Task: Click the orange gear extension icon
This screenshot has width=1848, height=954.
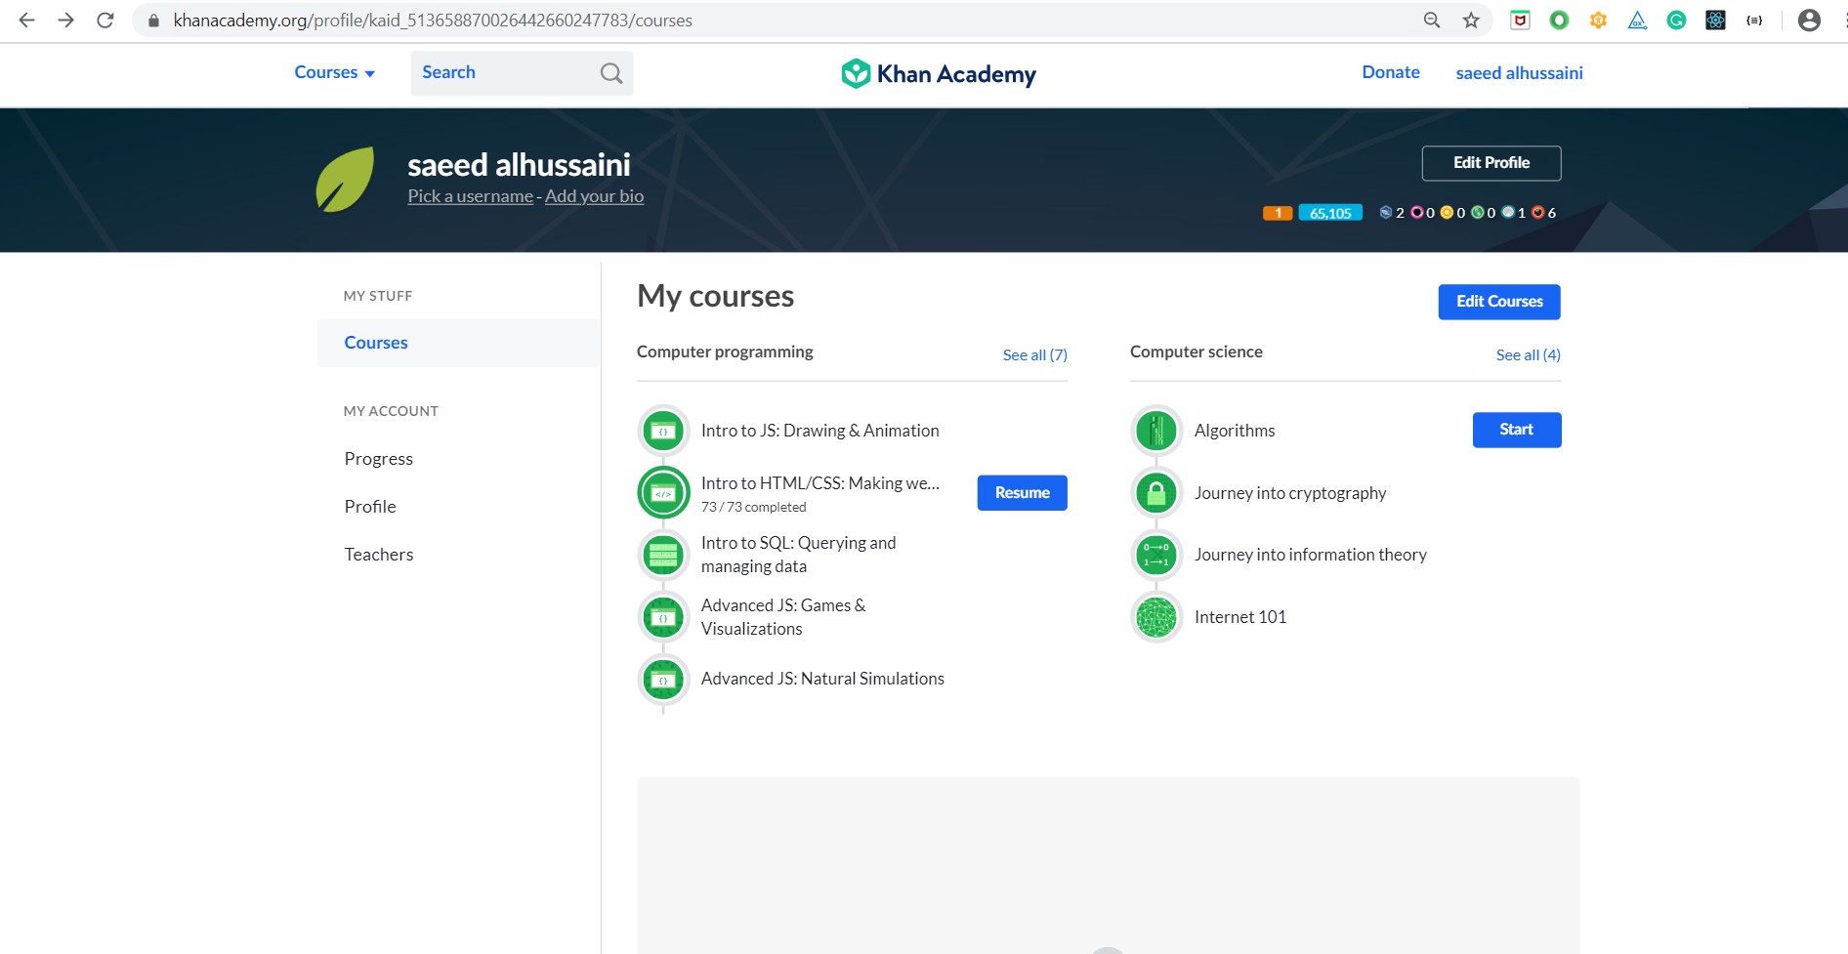Action: 1598,20
